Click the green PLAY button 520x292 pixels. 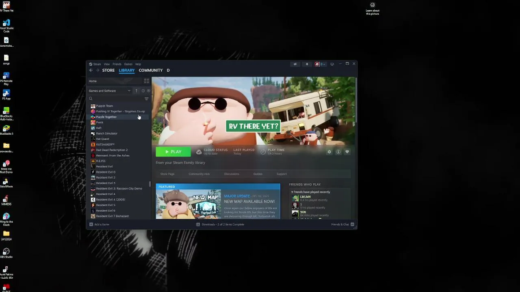[173, 152]
